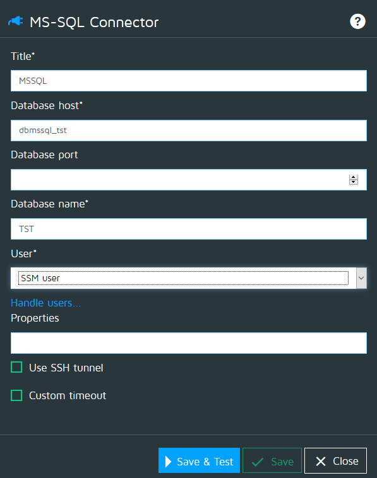377x478 pixels.
Task: Tick the Custom timeout checkbox
Action: click(16, 395)
